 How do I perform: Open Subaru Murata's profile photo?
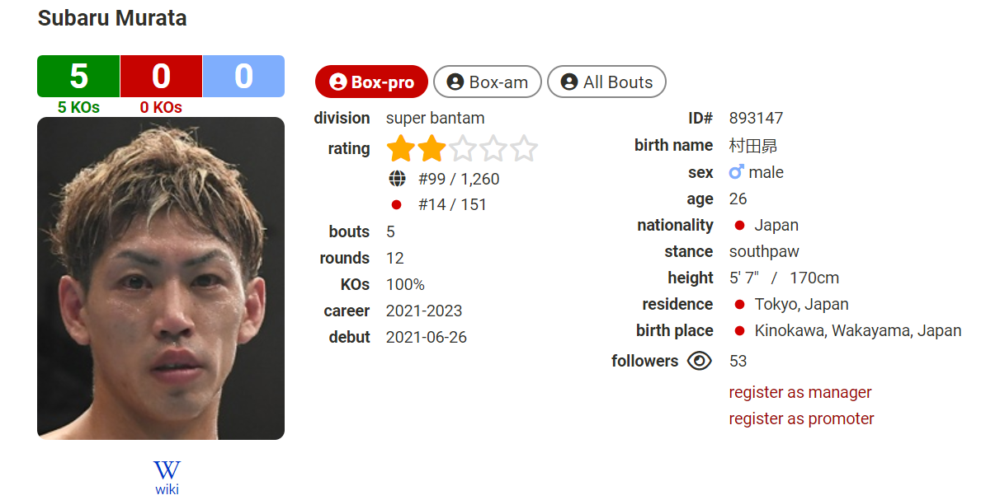point(161,278)
